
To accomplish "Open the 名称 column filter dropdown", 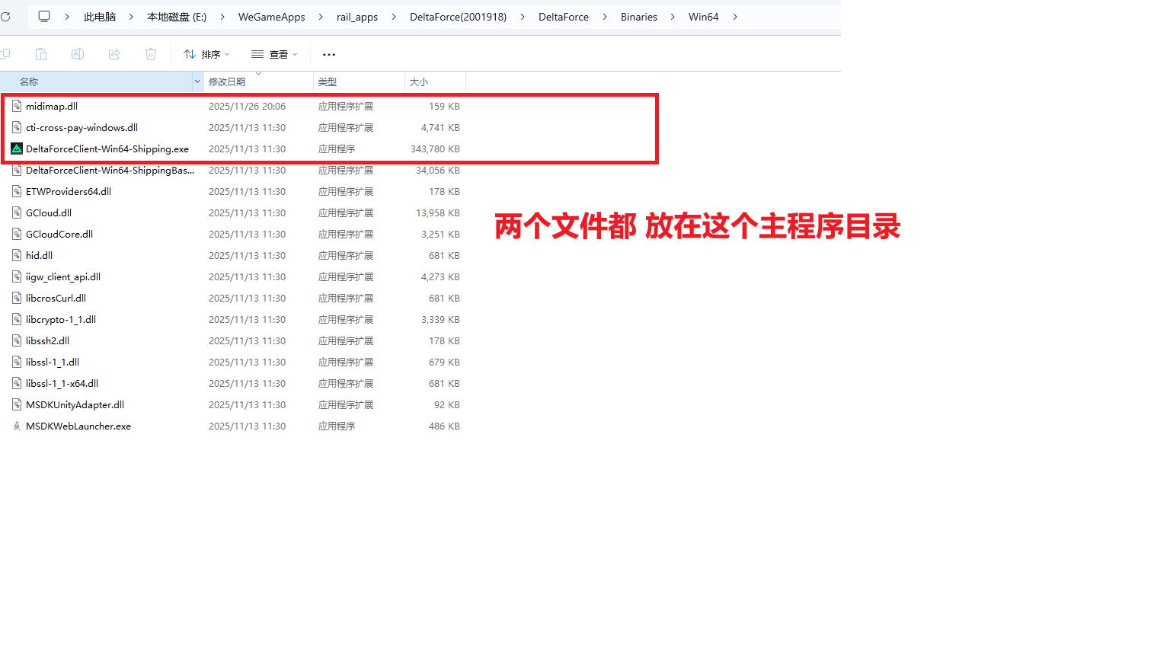I will click(x=197, y=81).
